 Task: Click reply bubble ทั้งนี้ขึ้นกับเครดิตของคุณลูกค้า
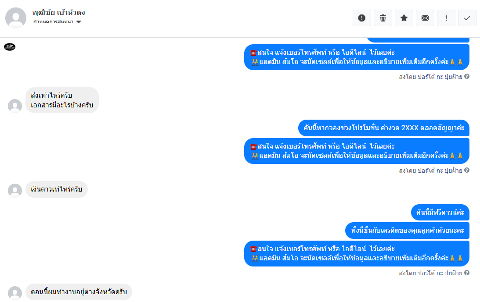coord(408,231)
